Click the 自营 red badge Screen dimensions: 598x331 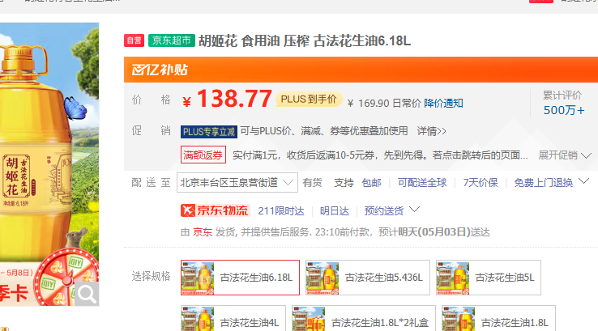(134, 40)
